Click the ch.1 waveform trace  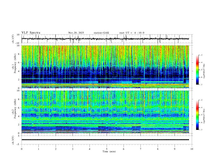[x=105, y=39]
